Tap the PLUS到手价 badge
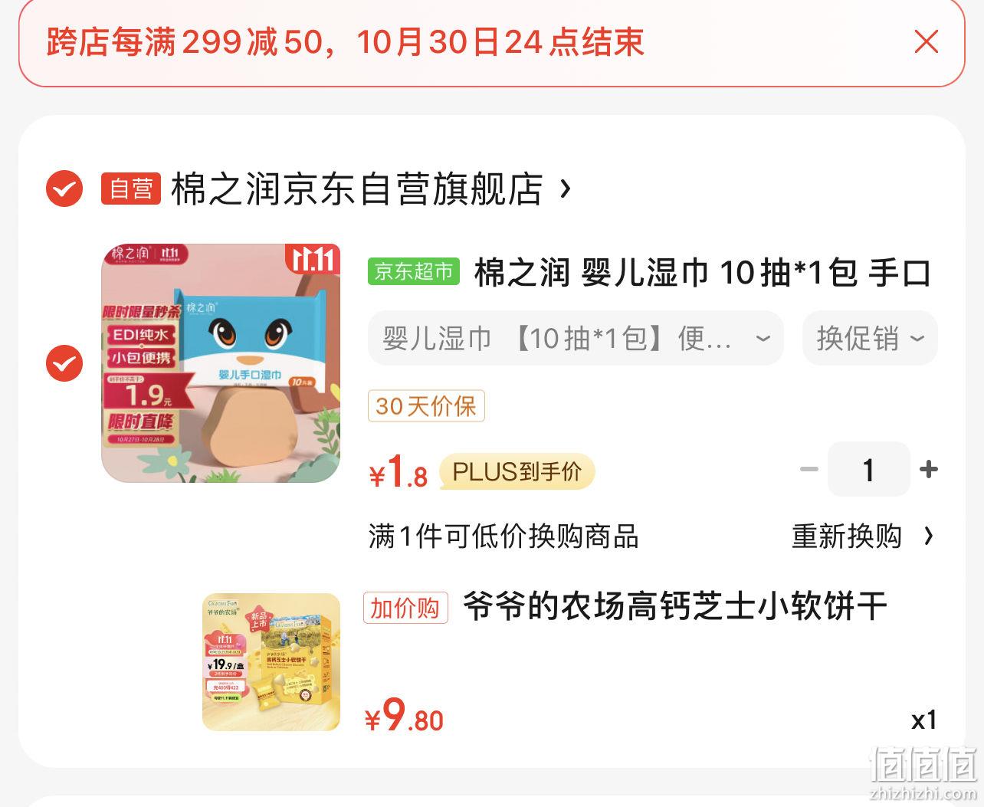984x807 pixels. 517,471
